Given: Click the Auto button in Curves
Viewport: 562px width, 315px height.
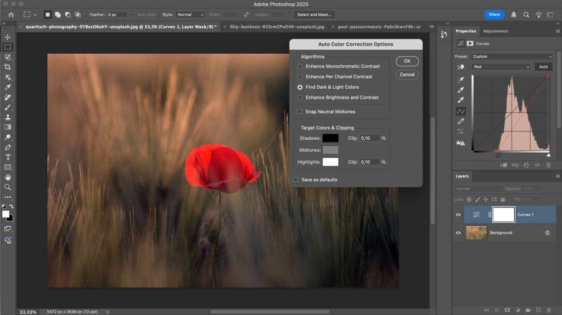Looking at the screenshot, I should (x=543, y=67).
